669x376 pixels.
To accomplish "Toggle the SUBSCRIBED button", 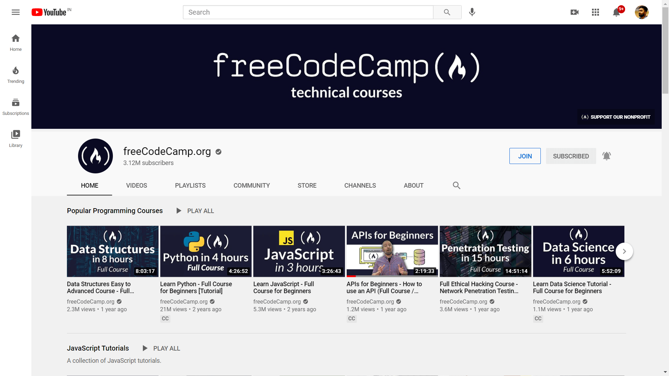I will 571,156.
